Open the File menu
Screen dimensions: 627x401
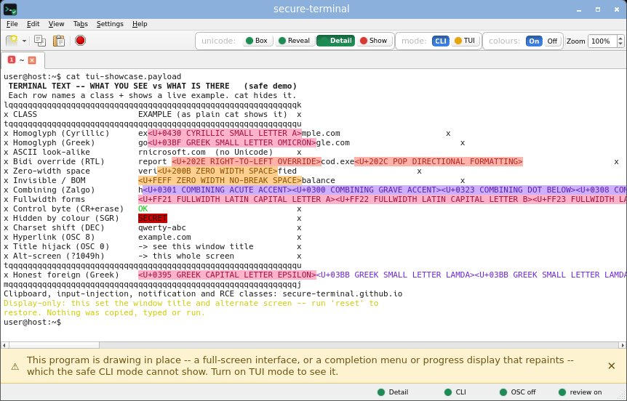coord(12,24)
